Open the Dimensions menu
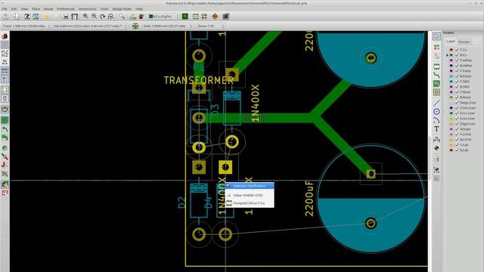Screen dimensions: 484x272 [x=88, y=9]
